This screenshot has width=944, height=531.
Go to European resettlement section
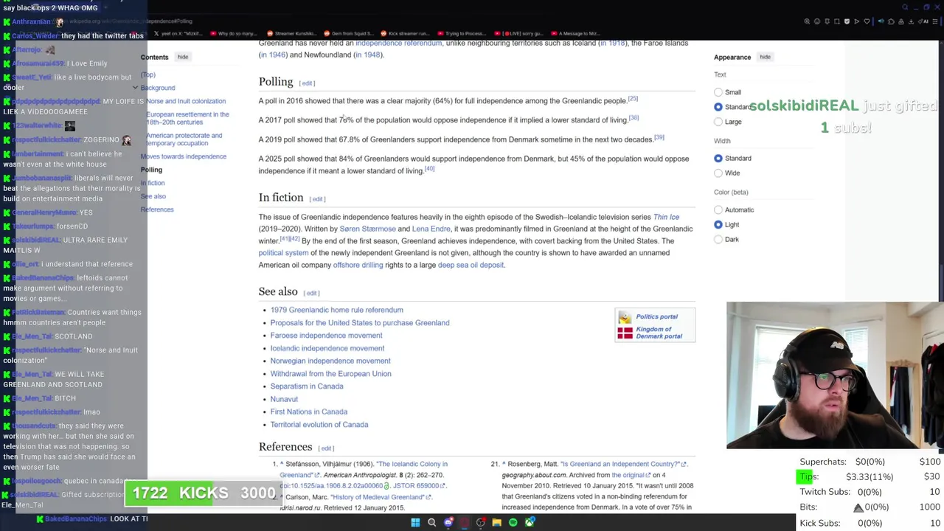[187, 118]
